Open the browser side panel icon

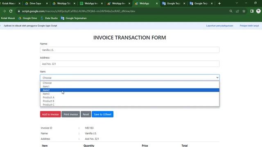252,11
